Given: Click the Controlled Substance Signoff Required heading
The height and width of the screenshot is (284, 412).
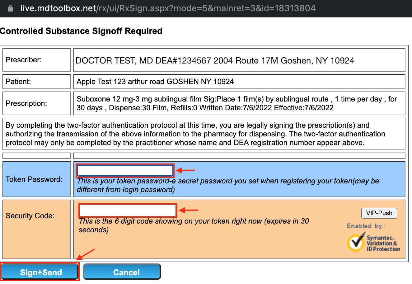Looking at the screenshot, I should (81, 31).
